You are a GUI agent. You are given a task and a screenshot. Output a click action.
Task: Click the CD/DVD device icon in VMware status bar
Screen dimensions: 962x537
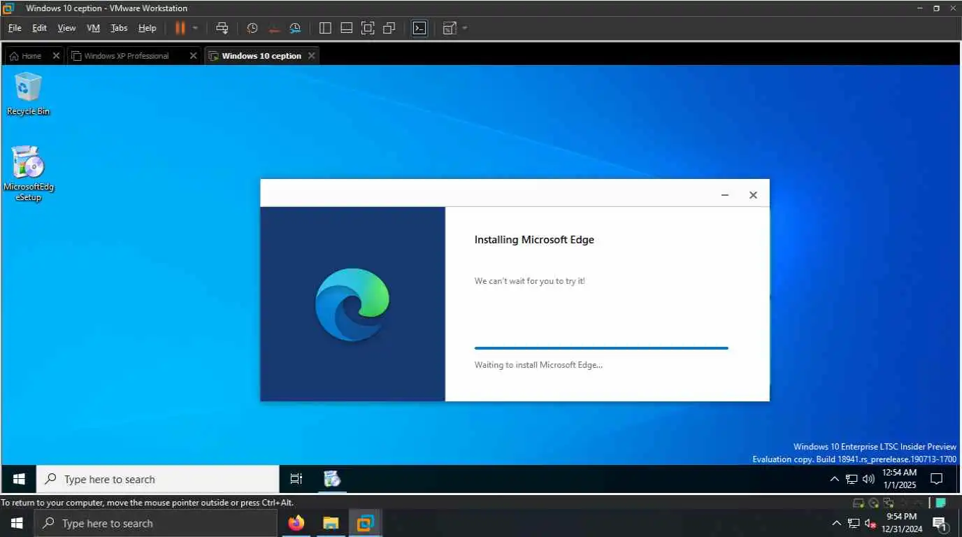pos(873,503)
